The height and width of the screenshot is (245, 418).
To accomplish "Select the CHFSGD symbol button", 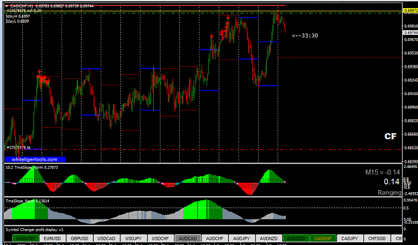I will click(x=377, y=238).
